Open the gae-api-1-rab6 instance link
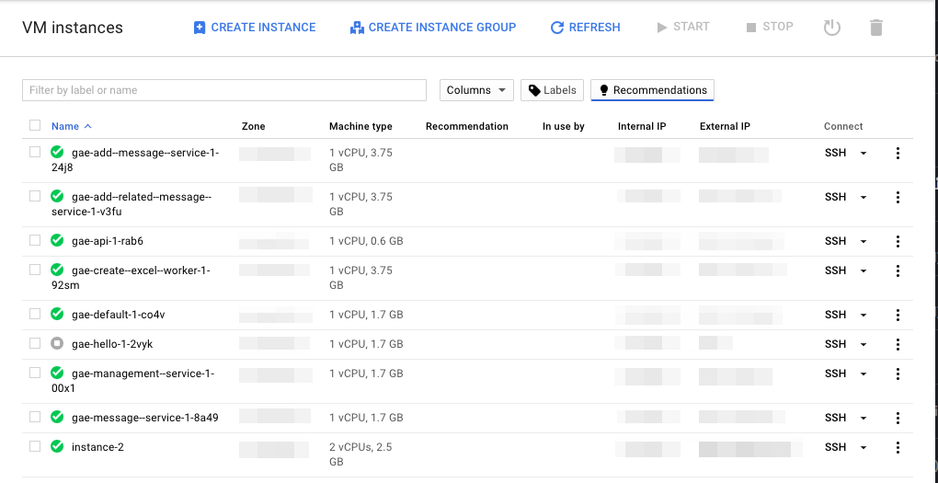Screen dimensions: 938x483 (x=108, y=241)
